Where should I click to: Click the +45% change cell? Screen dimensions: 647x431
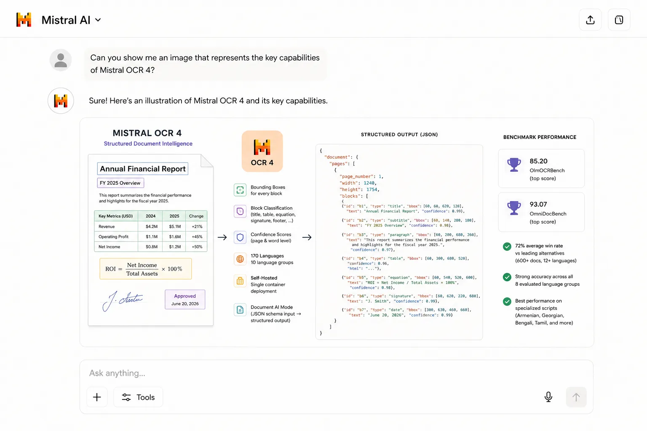coord(197,237)
